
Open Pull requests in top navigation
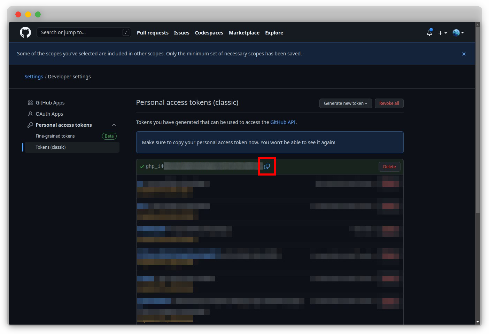153,33
